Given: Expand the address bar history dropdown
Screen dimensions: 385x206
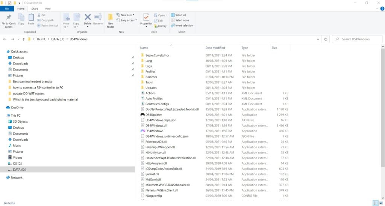Looking at the screenshot, I should click(x=319, y=39).
